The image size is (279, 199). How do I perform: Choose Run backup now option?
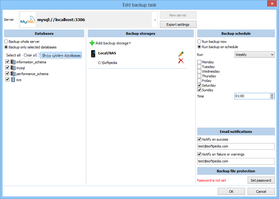click(x=199, y=42)
